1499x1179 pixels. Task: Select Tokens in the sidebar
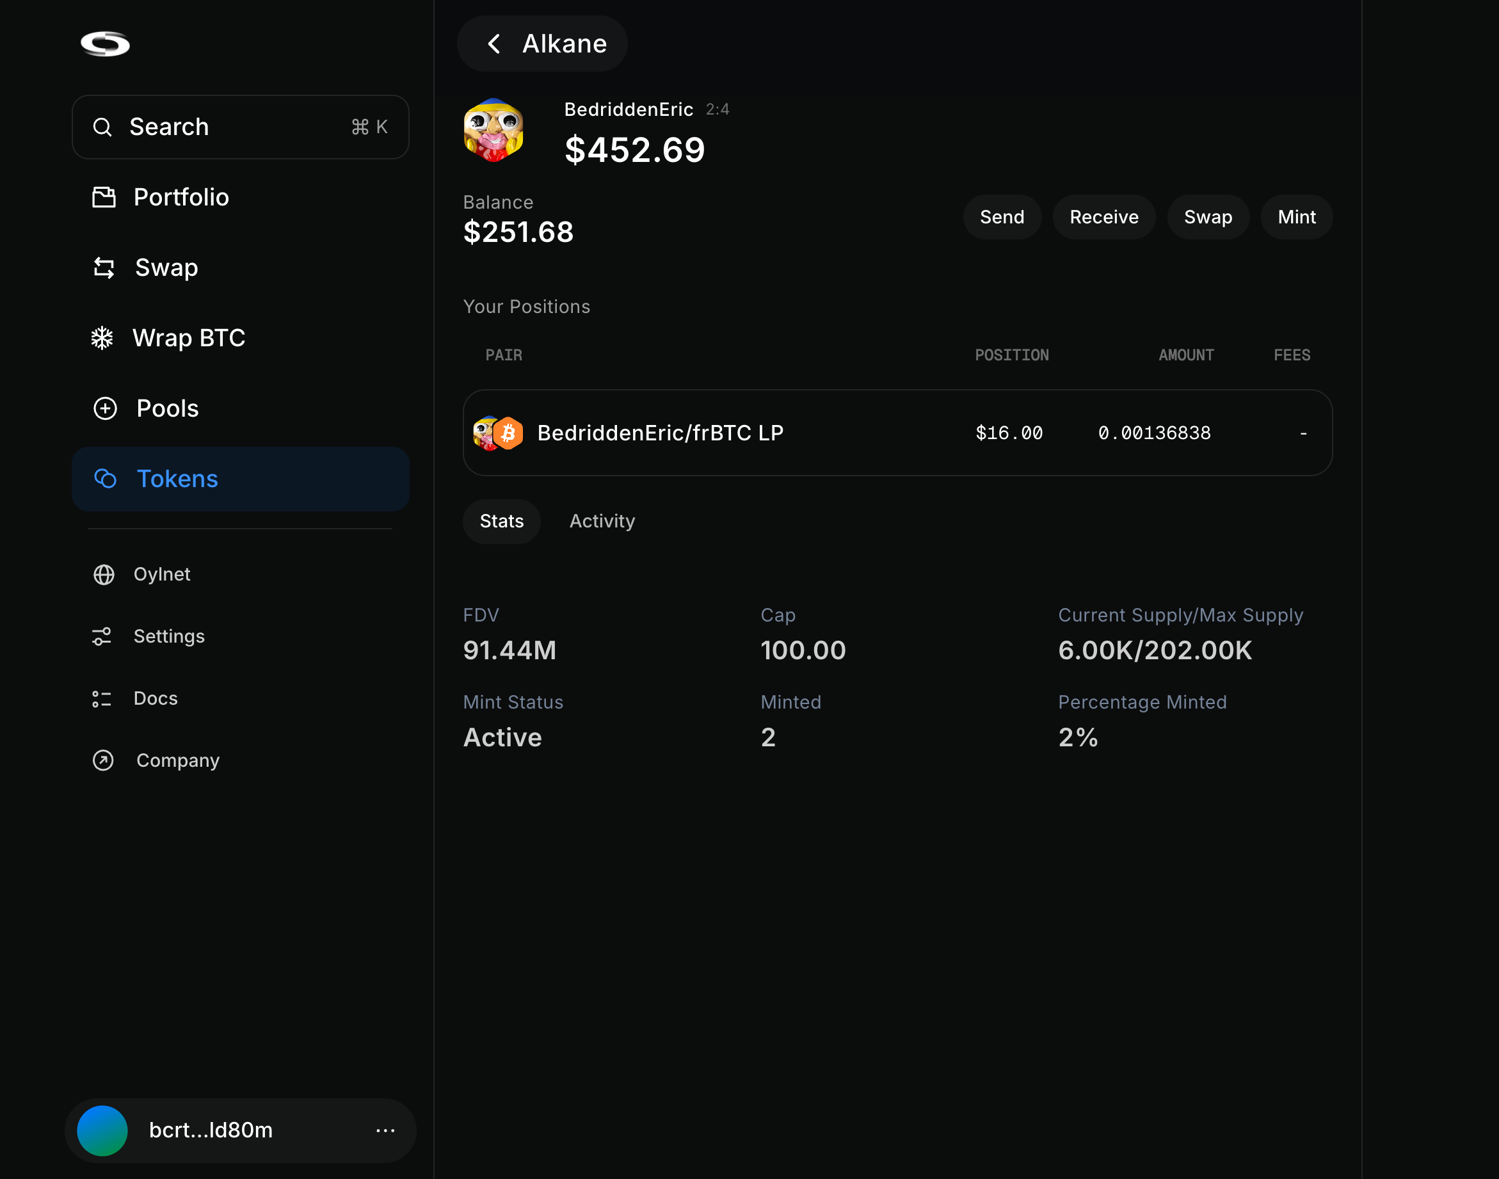tap(240, 479)
